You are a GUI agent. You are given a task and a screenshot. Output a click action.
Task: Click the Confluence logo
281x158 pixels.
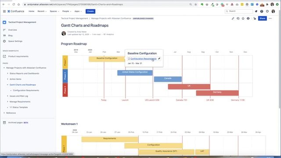coord(16,11)
